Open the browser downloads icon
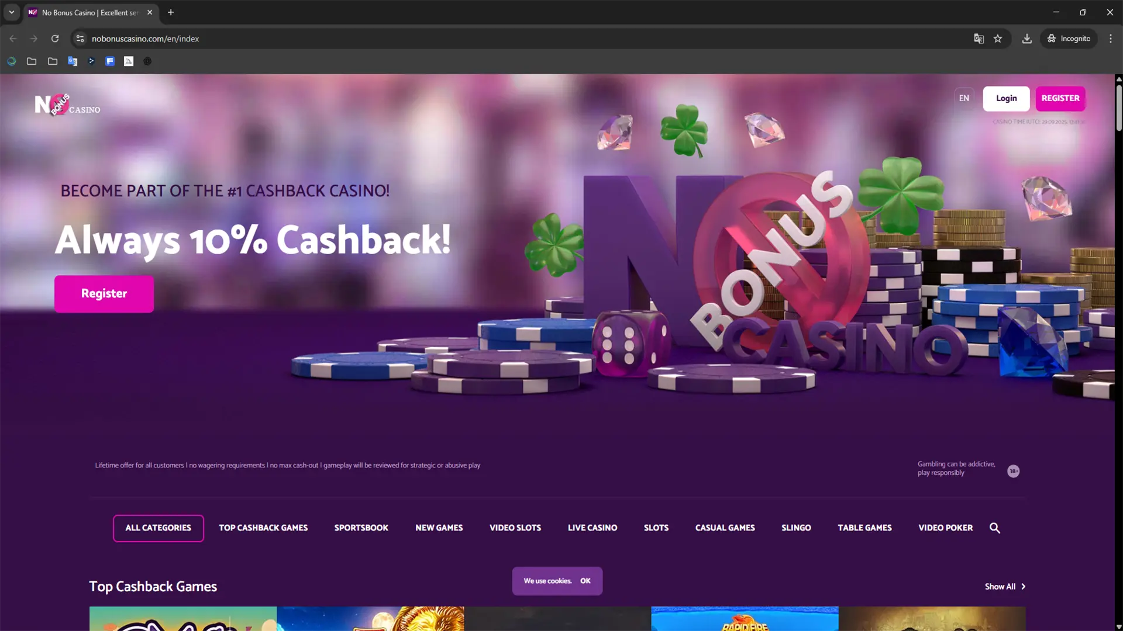This screenshot has height=631, width=1123. pos(1026,39)
